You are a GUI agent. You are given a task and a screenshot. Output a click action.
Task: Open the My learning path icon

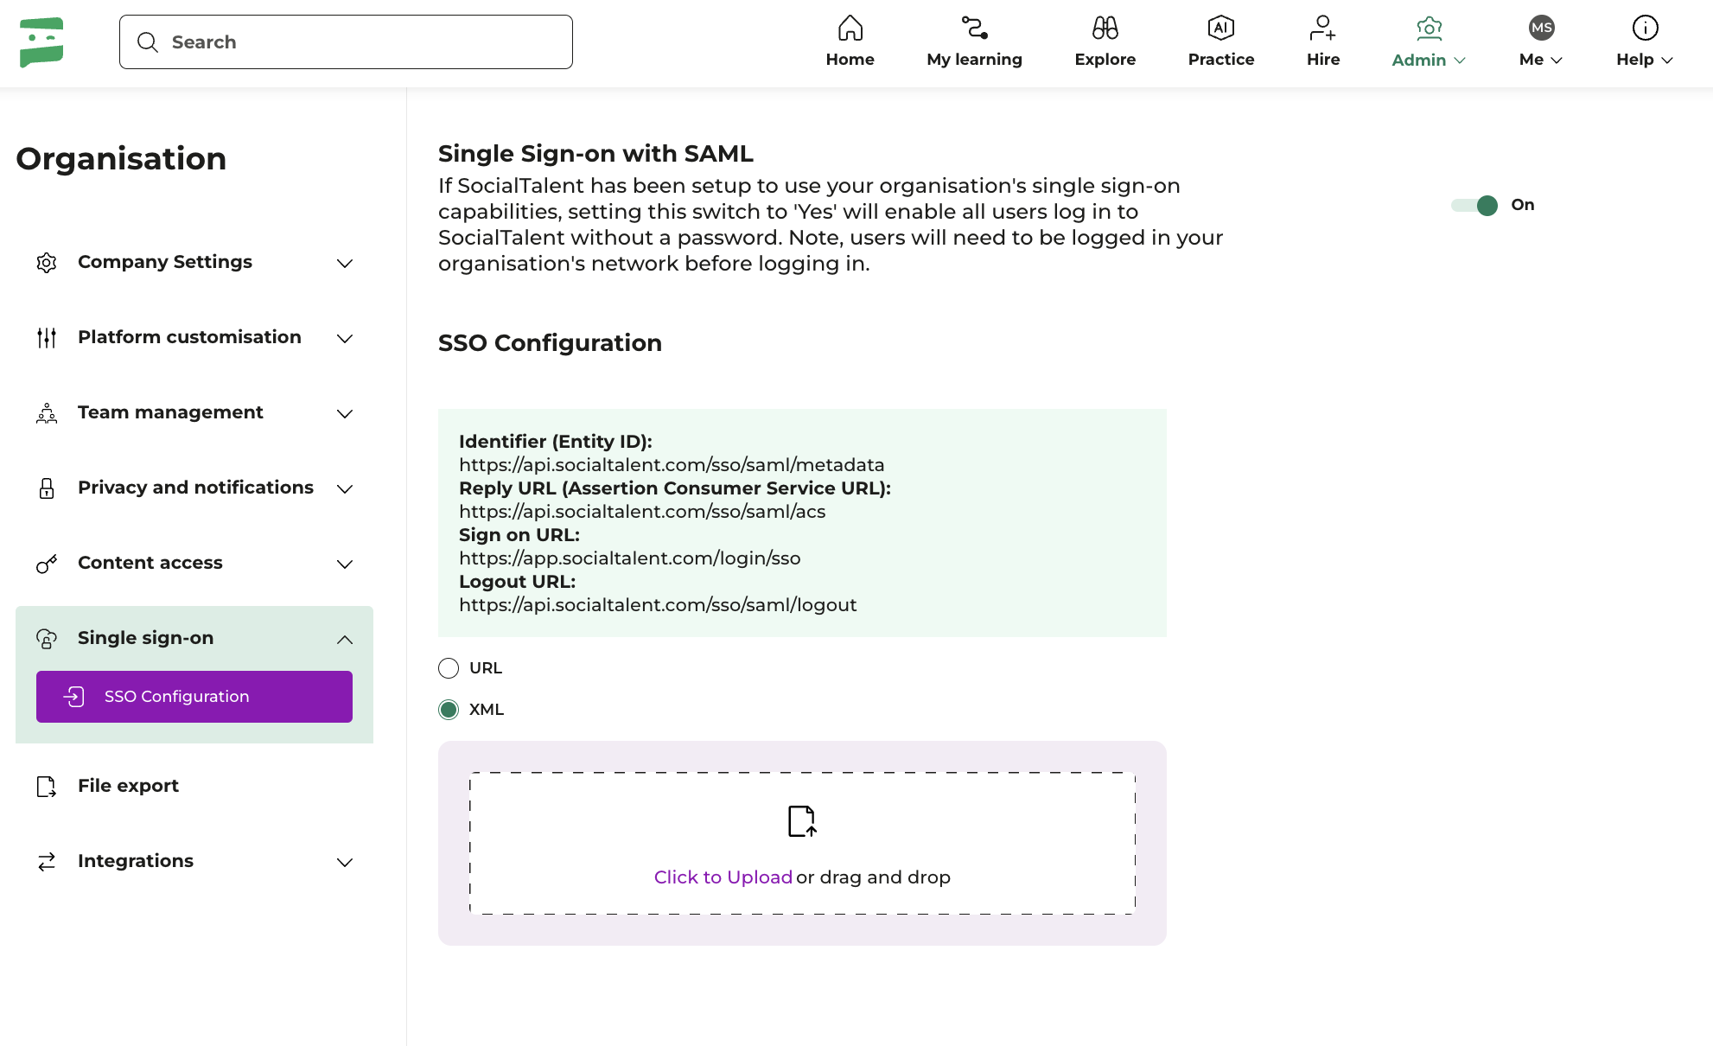(974, 28)
